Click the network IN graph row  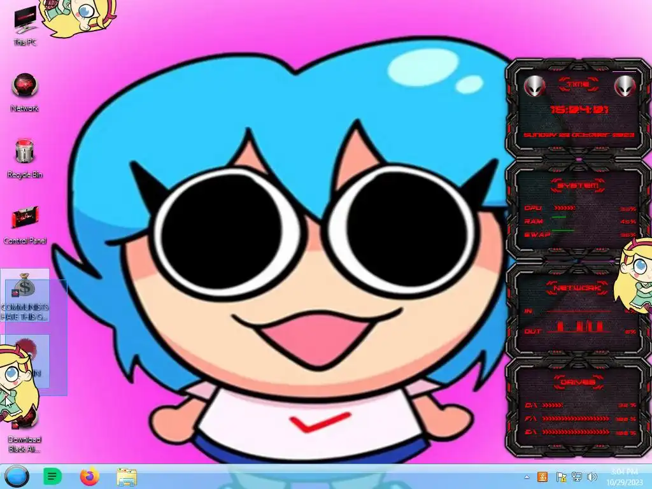(580, 311)
